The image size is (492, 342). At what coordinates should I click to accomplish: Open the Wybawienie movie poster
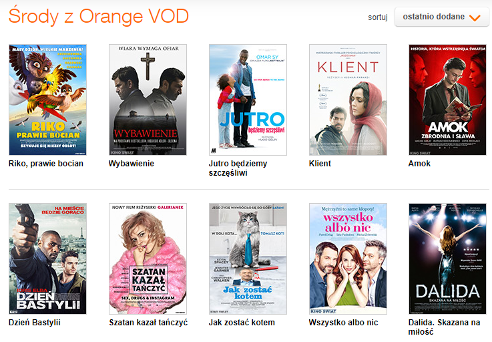pos(148,100)
